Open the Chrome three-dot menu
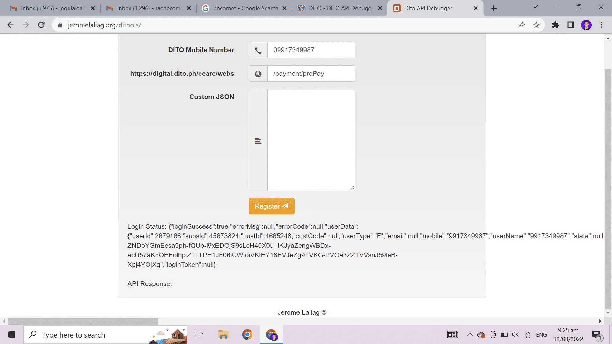This screenshot has width=612, height=344. 601,25
